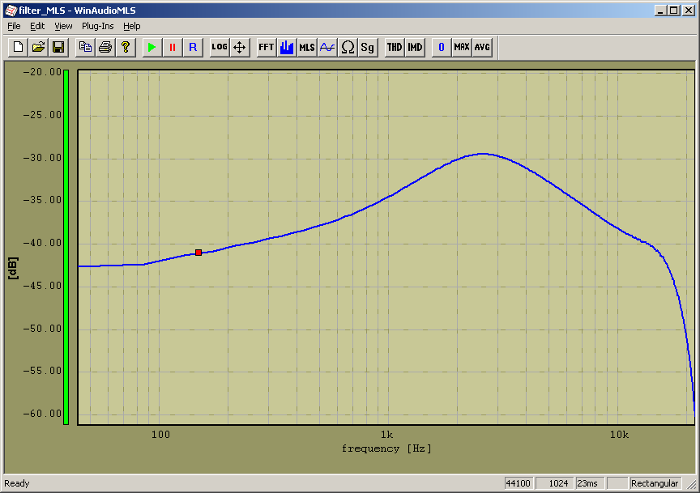Click the printer icon

coord(105,47)
